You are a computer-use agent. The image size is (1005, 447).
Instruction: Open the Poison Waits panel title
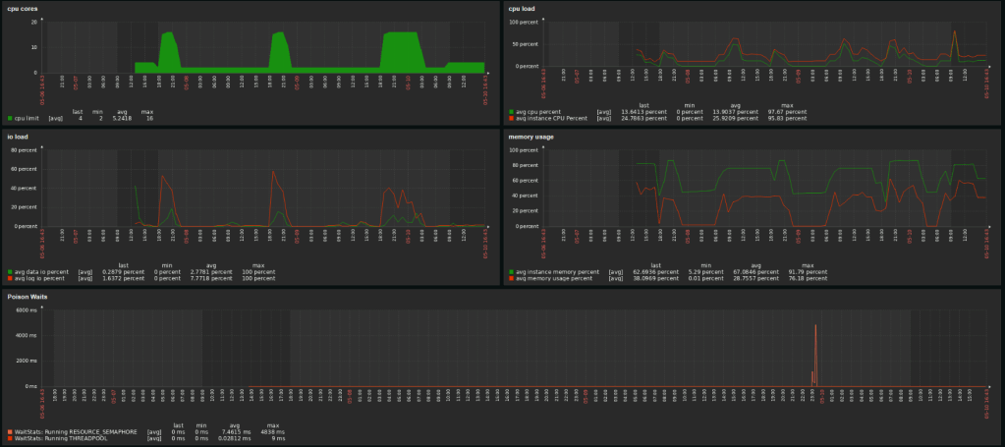[28, 295]
